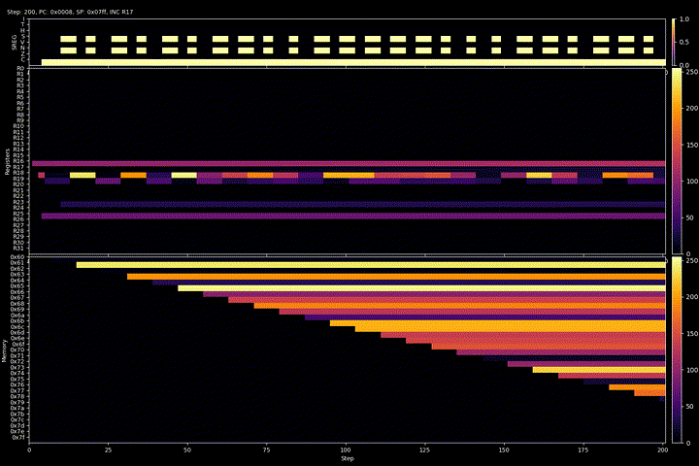
Task: Select the "0x61" memory address label
Action: 17,263
